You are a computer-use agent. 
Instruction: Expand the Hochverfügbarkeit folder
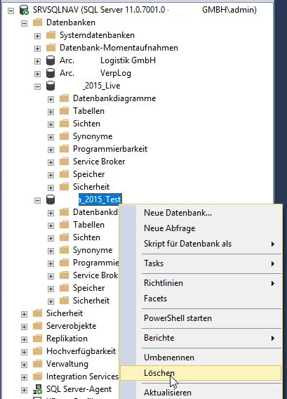tap(24, 352)
